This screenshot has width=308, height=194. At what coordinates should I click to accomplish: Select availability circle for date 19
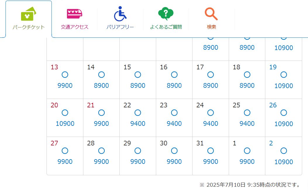pos(284,75)
